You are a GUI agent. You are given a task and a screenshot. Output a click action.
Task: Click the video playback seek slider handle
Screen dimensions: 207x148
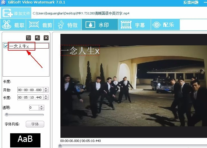click(60, 146)
